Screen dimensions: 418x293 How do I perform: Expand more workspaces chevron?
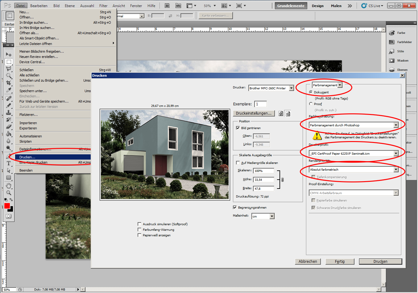[350, 6]
